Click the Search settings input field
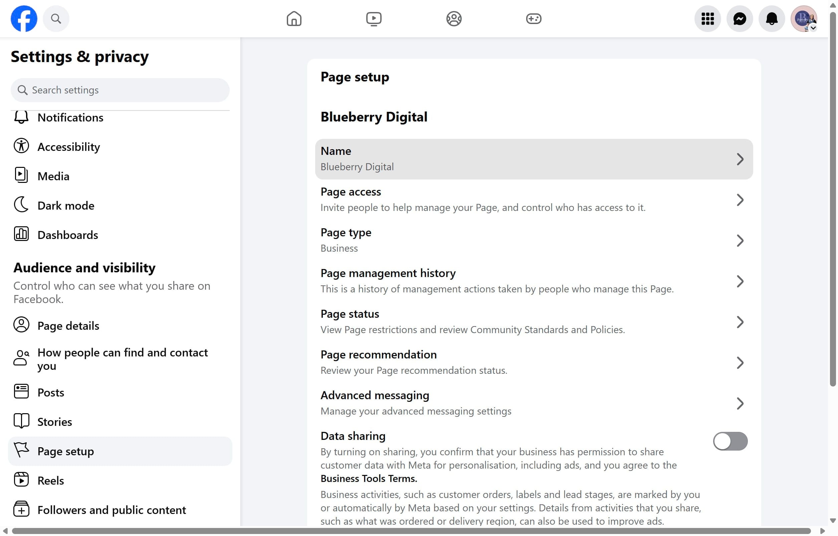This screenshot has width=838, height=536. point(120,90)
